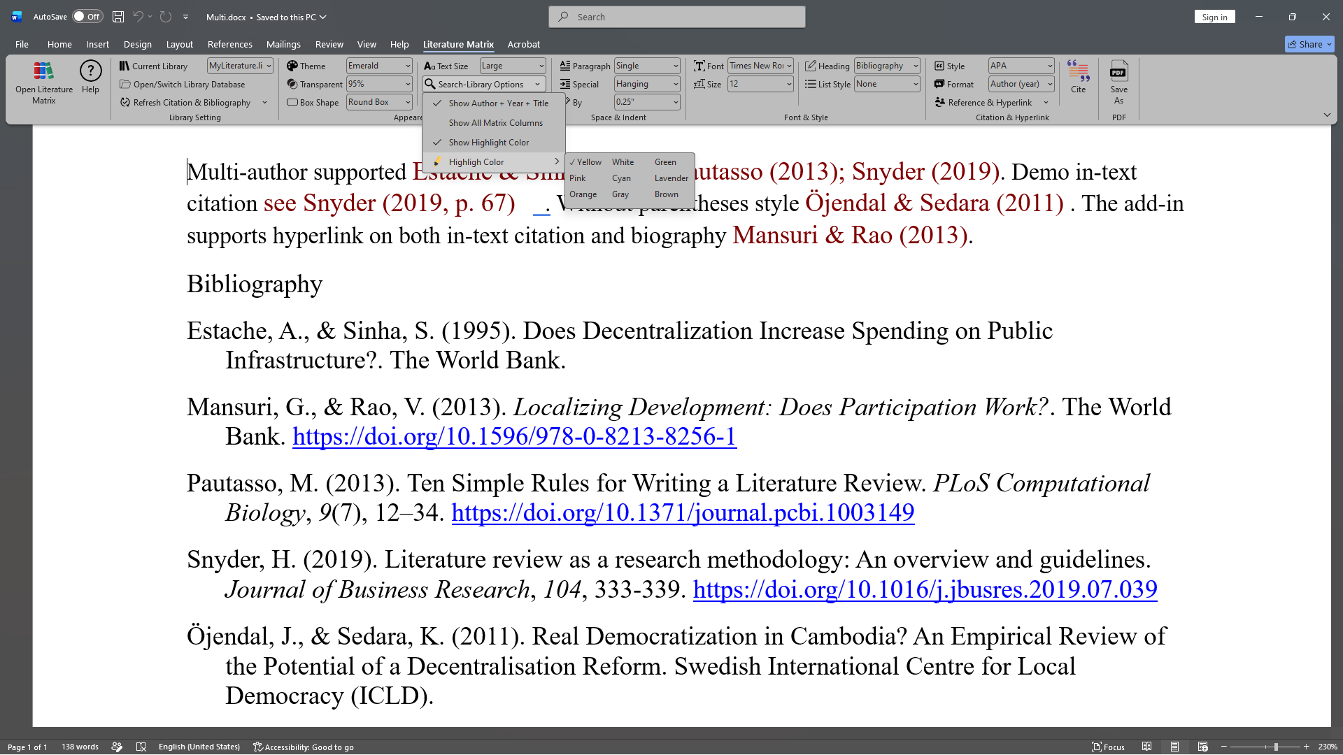Click the zoom in plus button
The height and width of the screenshot is (755, 1343).
click(x=1306, y=747)
